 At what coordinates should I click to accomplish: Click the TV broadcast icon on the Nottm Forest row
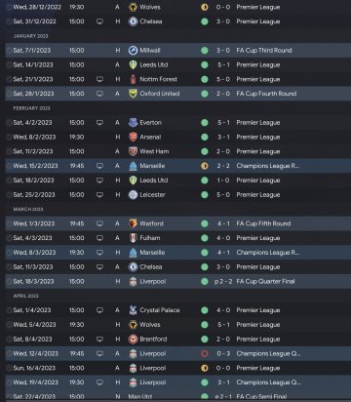99,79
